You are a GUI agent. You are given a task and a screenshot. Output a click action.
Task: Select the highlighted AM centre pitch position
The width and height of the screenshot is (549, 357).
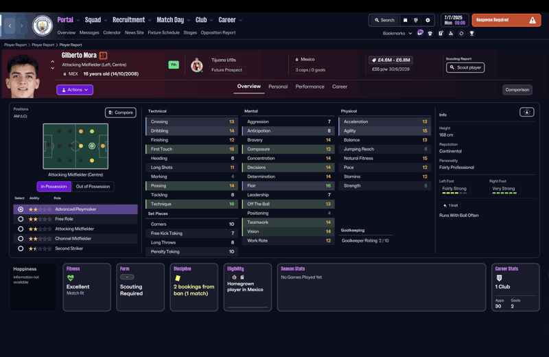tap(92, 146)
